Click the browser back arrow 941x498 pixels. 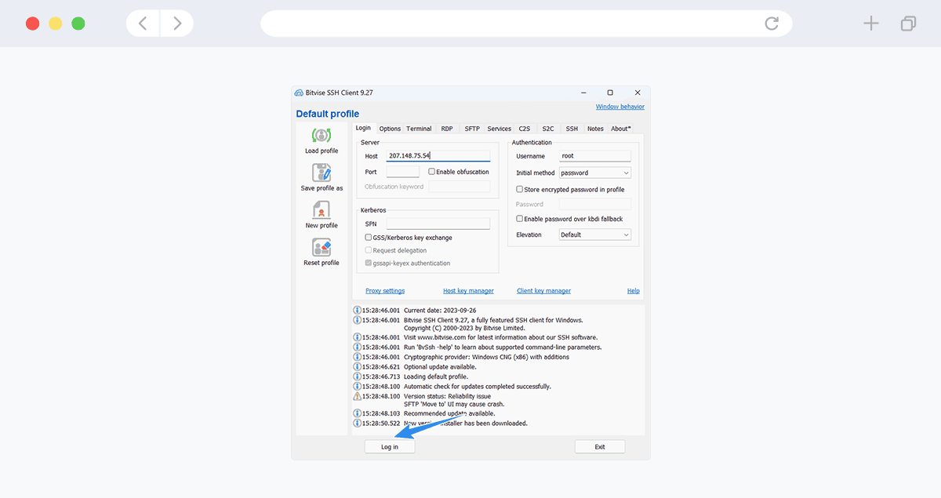(x=143, y=24)
